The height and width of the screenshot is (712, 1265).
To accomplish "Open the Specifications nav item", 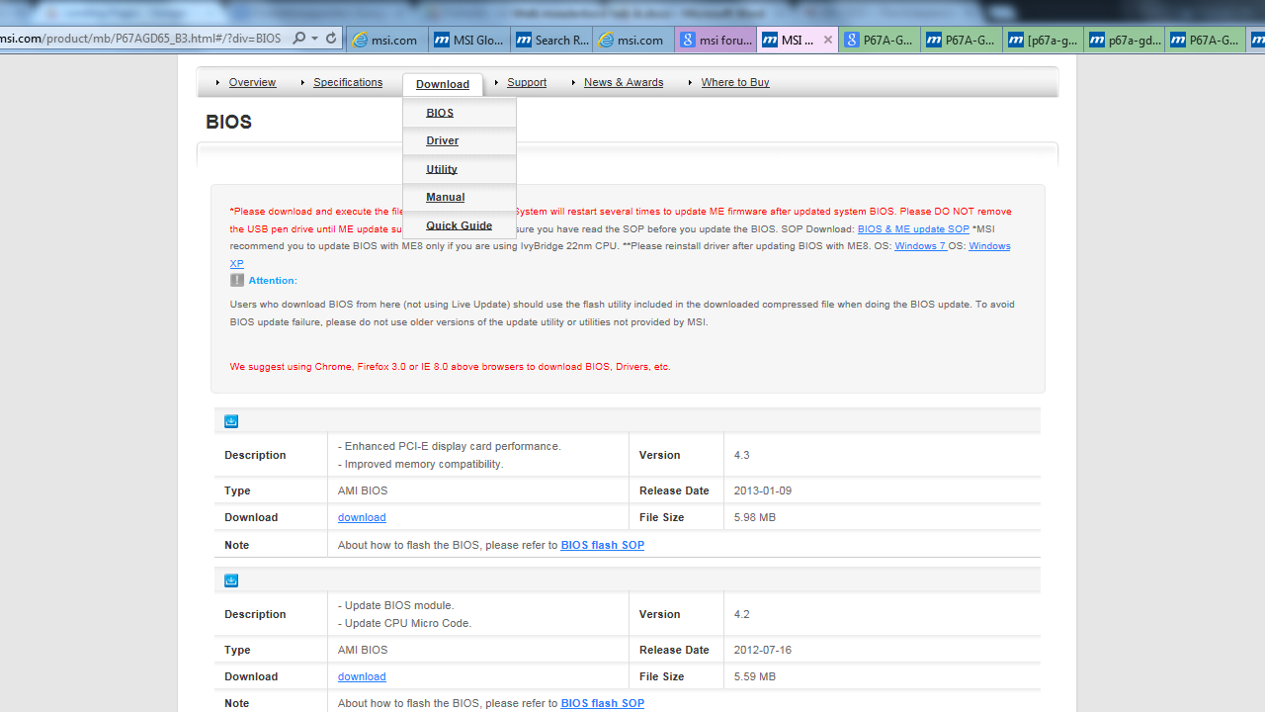I will tap(348, 82).
